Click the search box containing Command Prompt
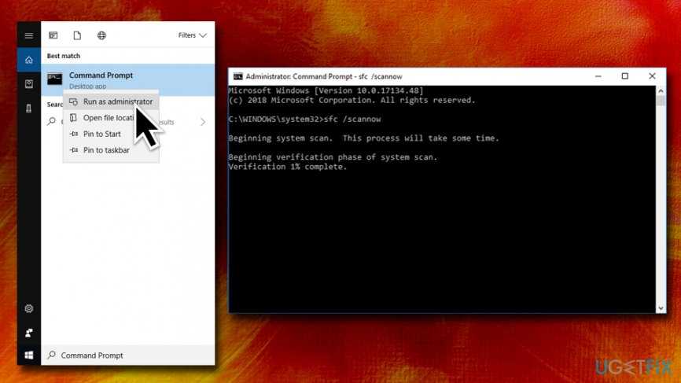The image size is (681, 383). (x=127, y=355)
